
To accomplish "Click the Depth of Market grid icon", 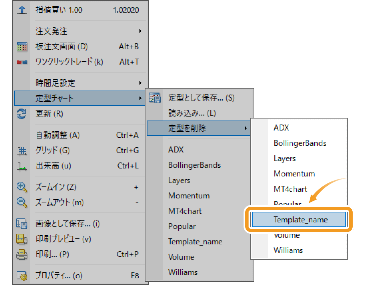I will [22, 47].
